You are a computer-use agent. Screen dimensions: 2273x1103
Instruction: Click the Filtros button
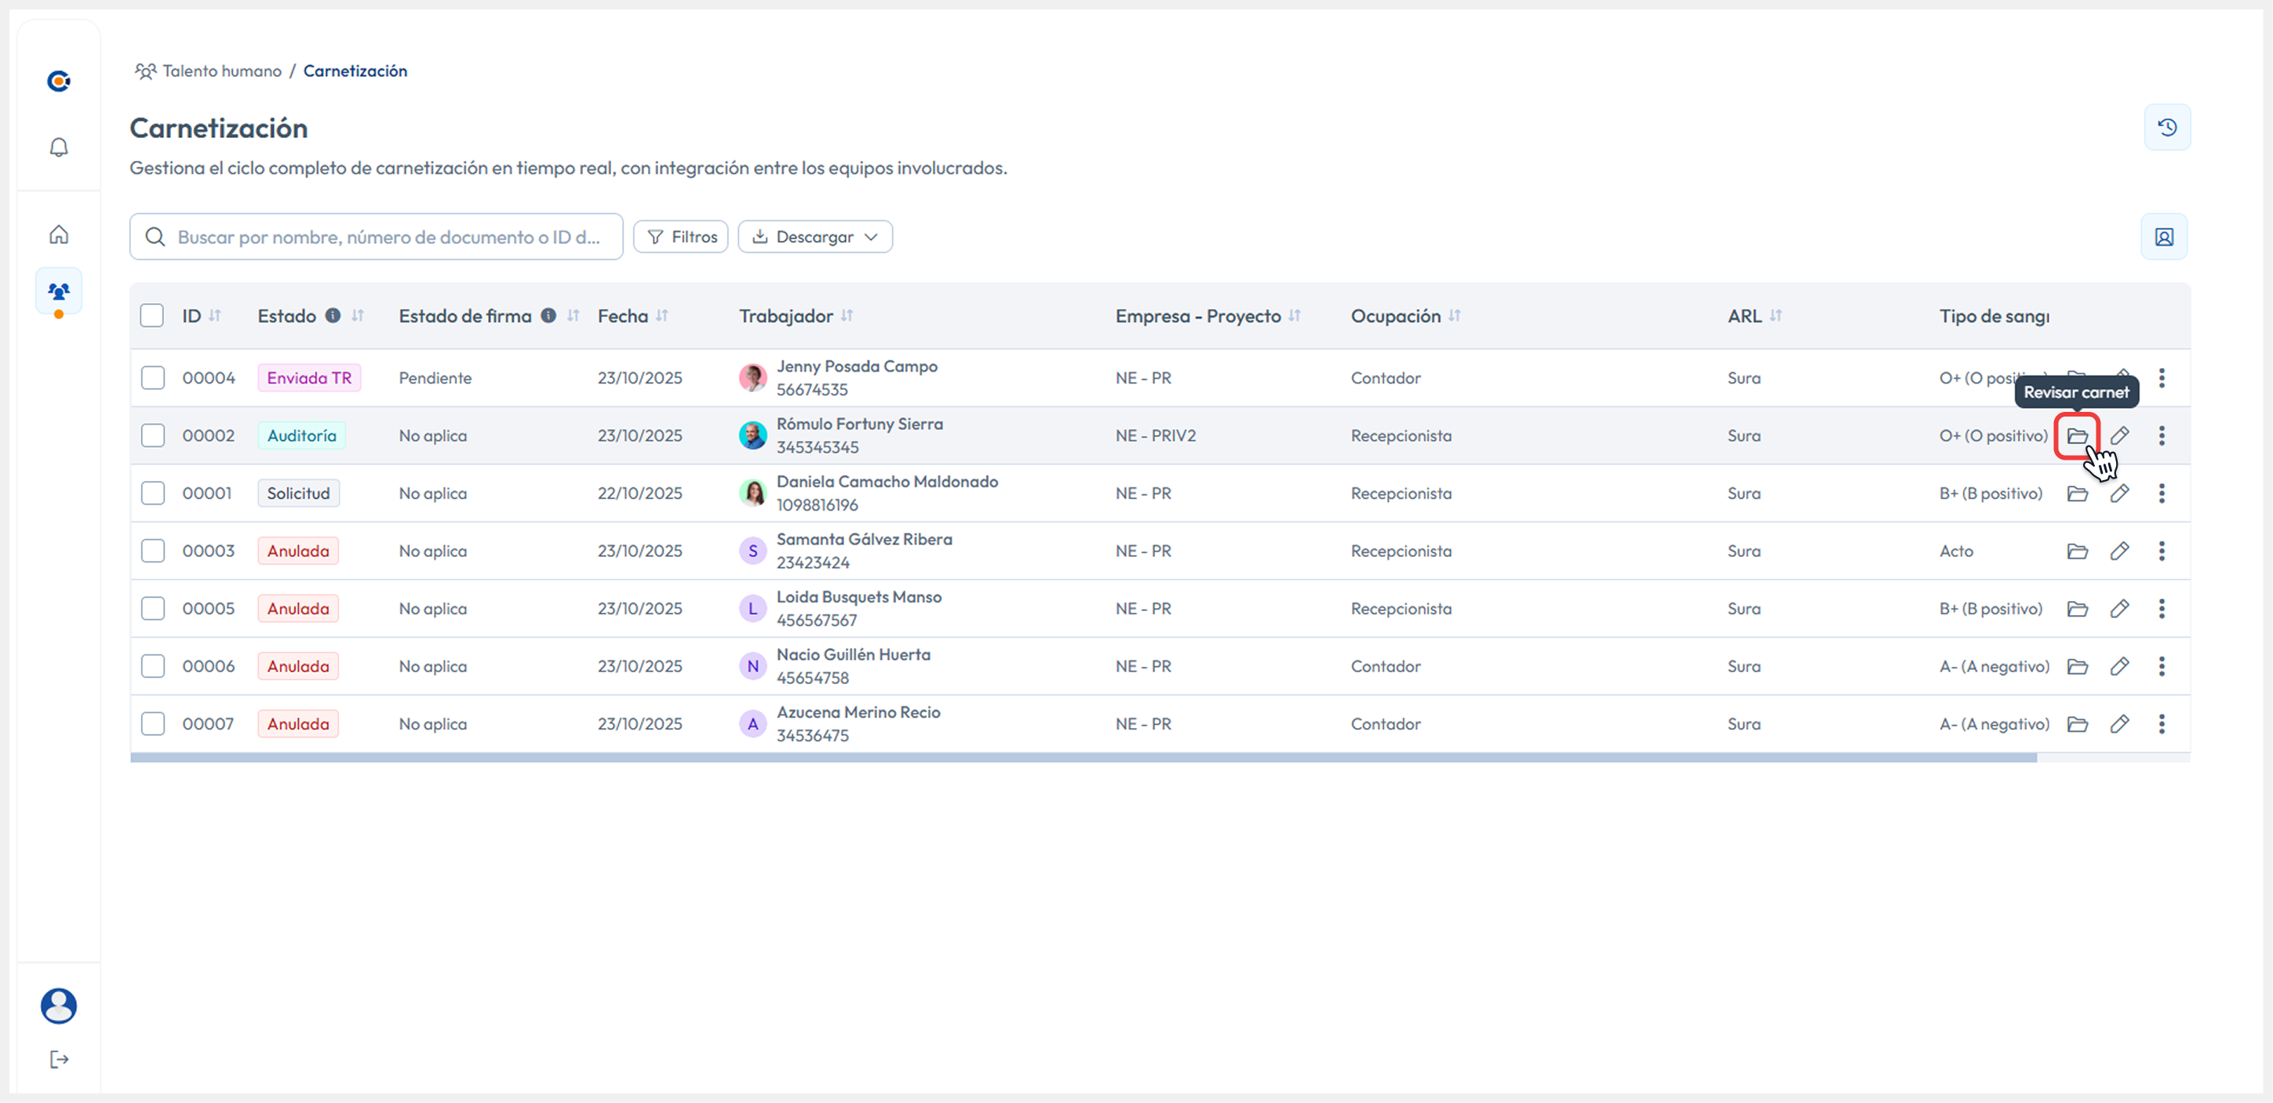coord(680,238)
